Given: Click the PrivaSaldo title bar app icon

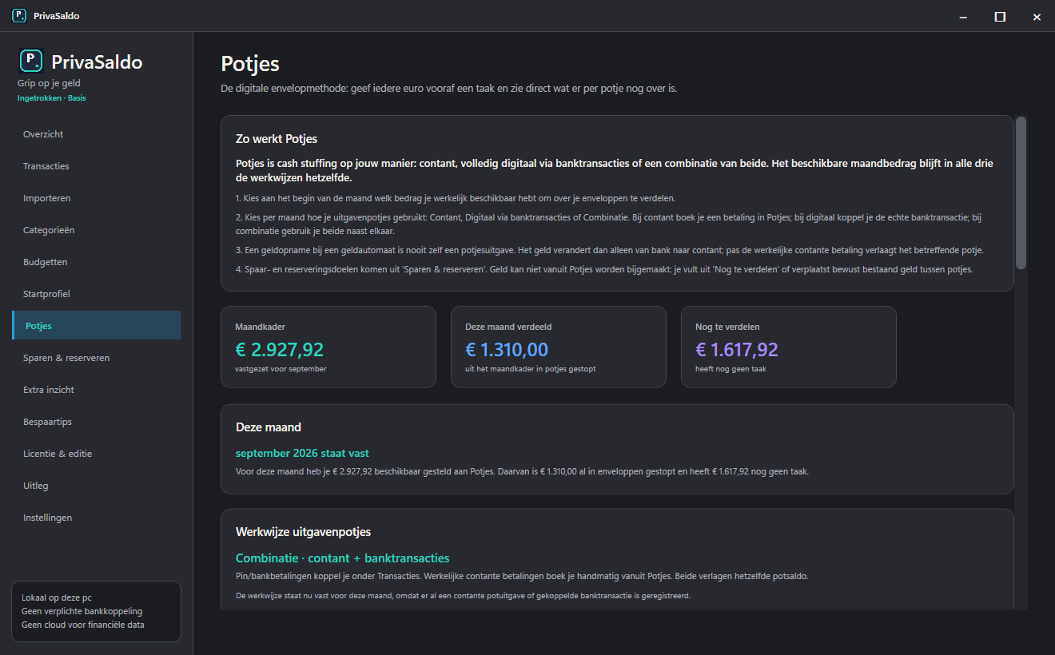Looking at the screenshot, I should [x=19, y=16].
